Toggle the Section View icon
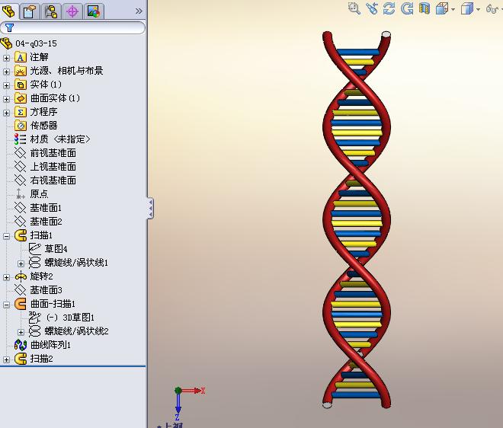The width and height of the screenshot is (503, 428). [424, 8]
